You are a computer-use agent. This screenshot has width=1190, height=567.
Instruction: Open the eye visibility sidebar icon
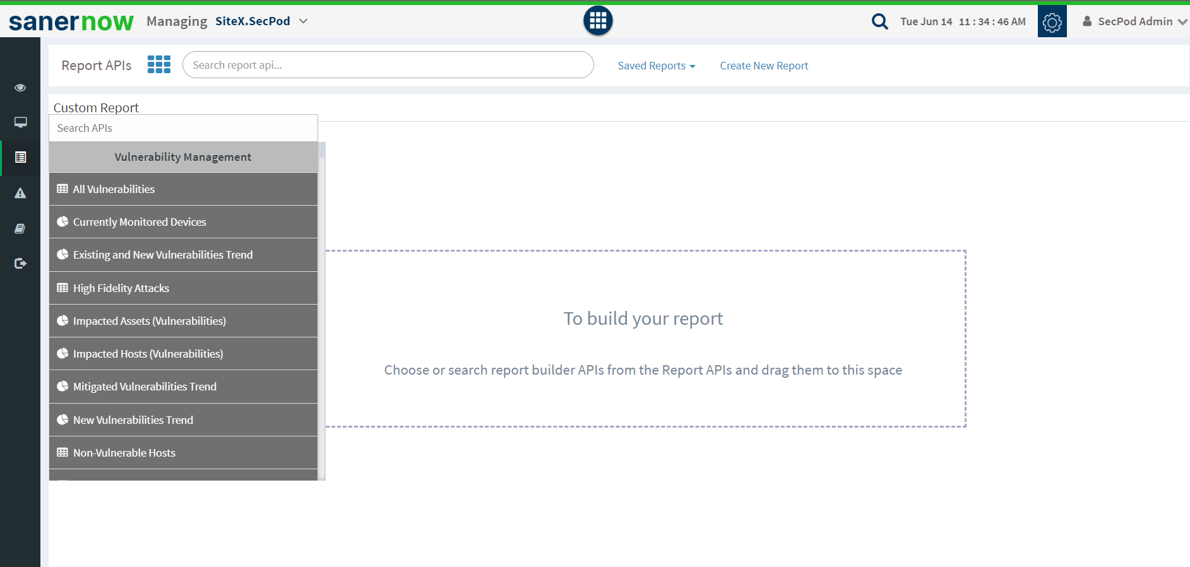click(x=20, y=88)
